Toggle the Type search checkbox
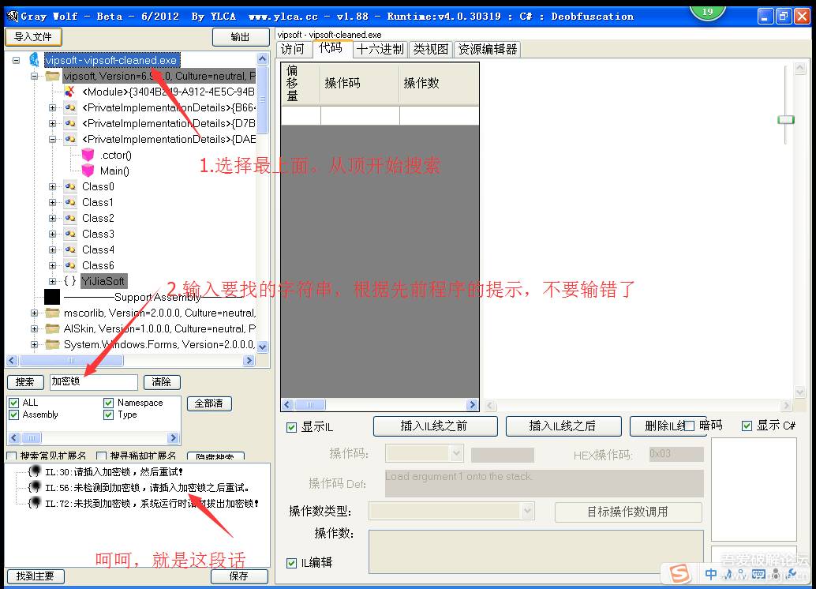The image size is (816, 589). click(x=108, y=415)
